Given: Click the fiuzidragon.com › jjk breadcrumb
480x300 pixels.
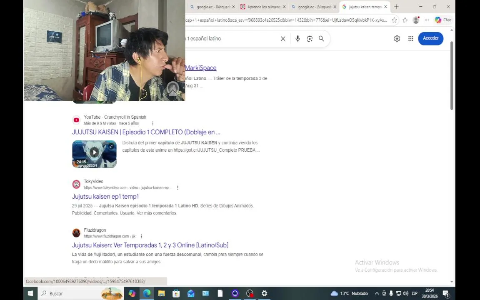Looking at the screenshot, I should (x=110, y=236).
